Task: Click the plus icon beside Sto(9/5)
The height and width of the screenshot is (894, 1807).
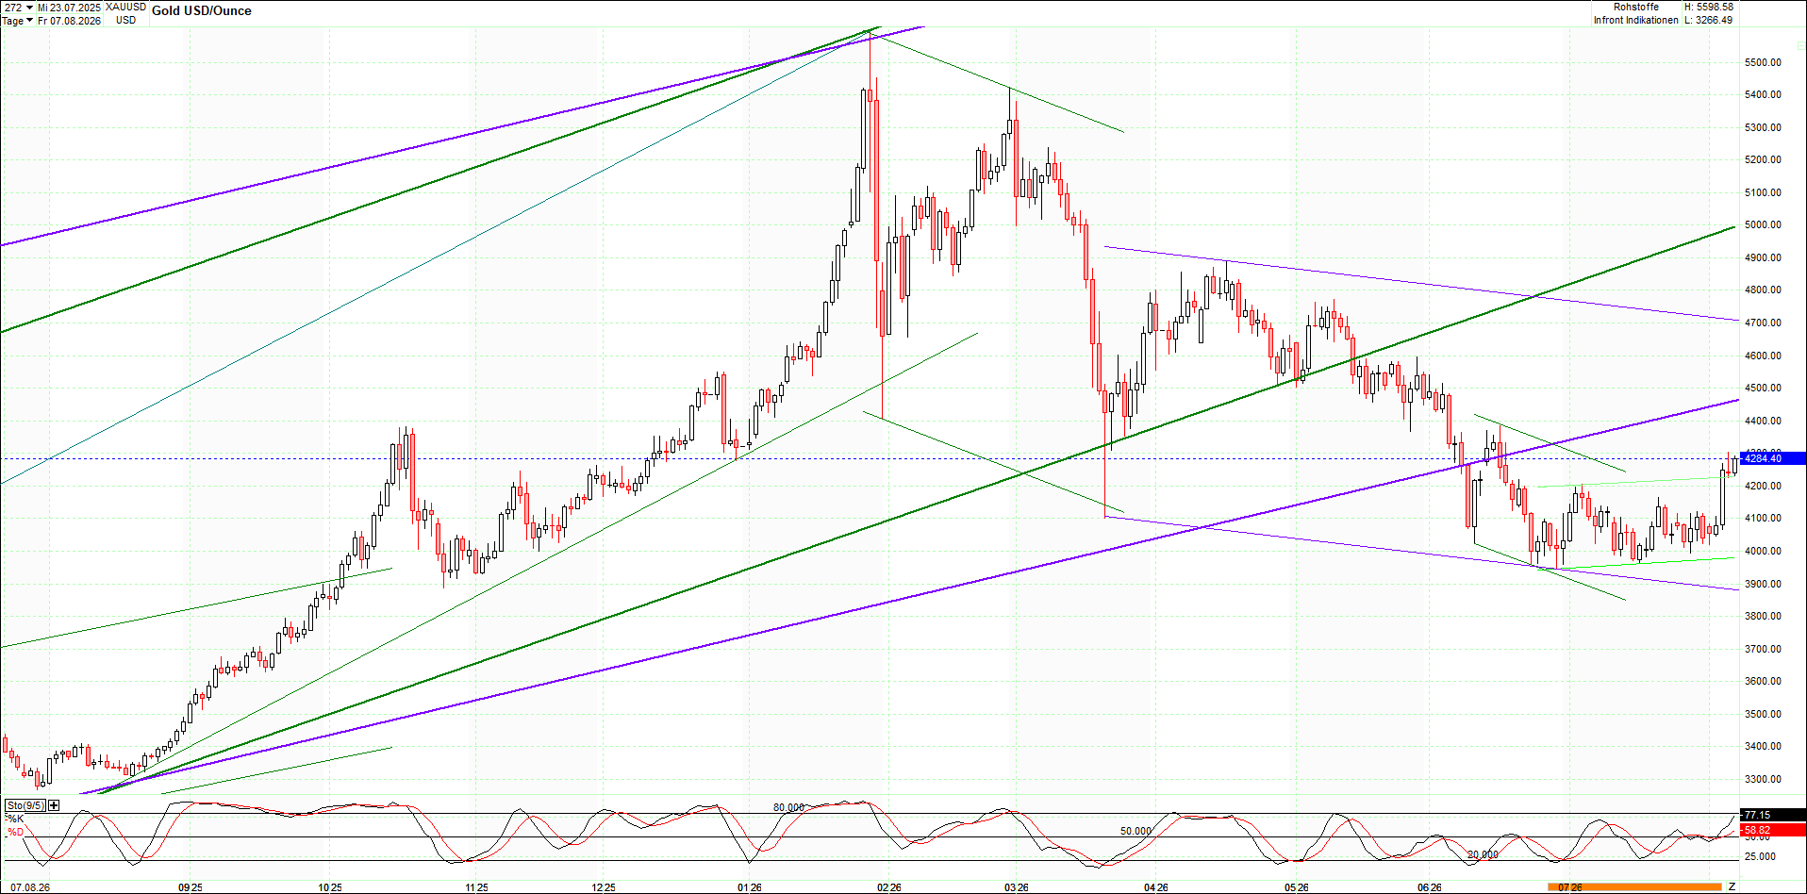Action: coord(54,805)
